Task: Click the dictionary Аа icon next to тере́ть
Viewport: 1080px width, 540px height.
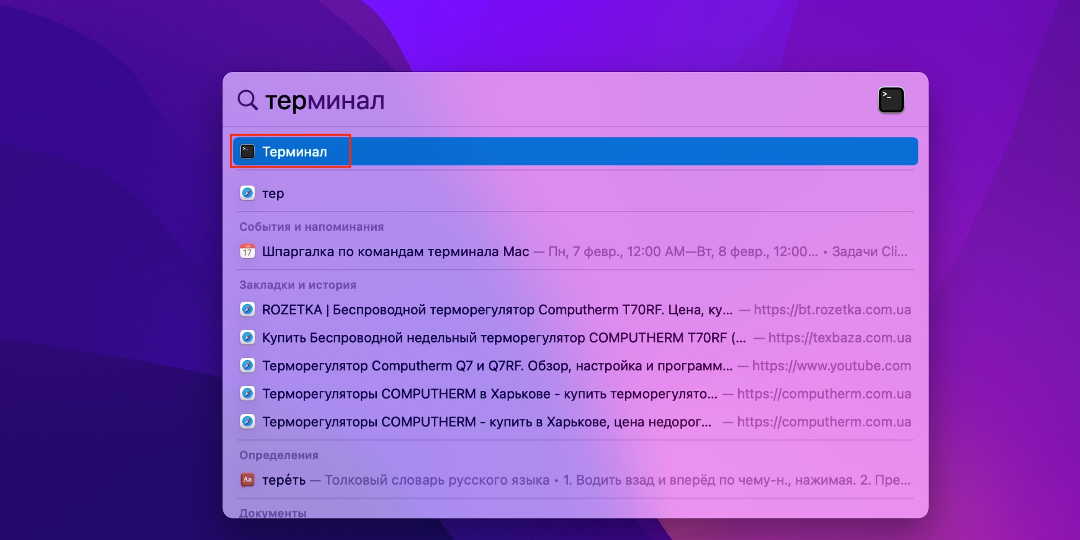Action: click(x=248, y=480)
